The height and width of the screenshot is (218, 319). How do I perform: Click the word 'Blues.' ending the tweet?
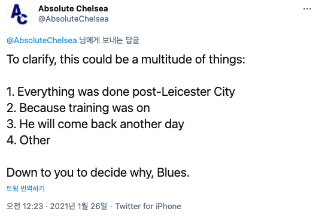[x=174, y=172]
